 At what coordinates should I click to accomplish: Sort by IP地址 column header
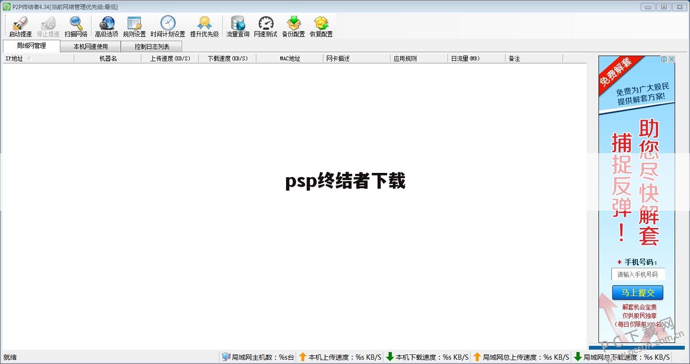pos(38,58)
